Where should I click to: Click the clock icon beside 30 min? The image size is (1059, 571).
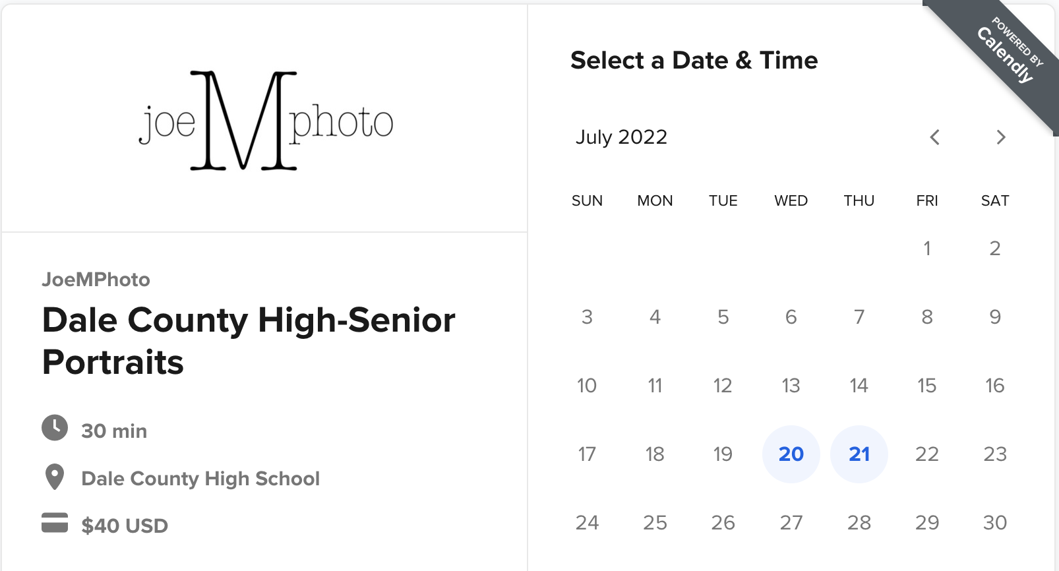coord(55,428)
